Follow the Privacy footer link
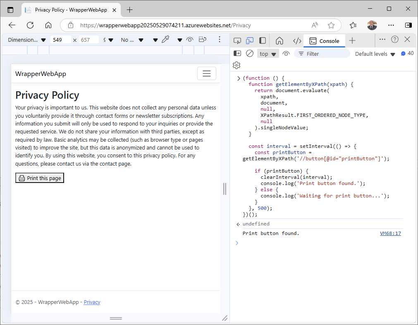This screenshot has height=325, width=418. 92,302
